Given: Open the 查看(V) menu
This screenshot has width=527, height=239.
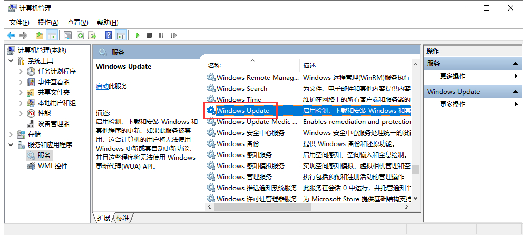Looking at the screenshot, I should [77, 23].
